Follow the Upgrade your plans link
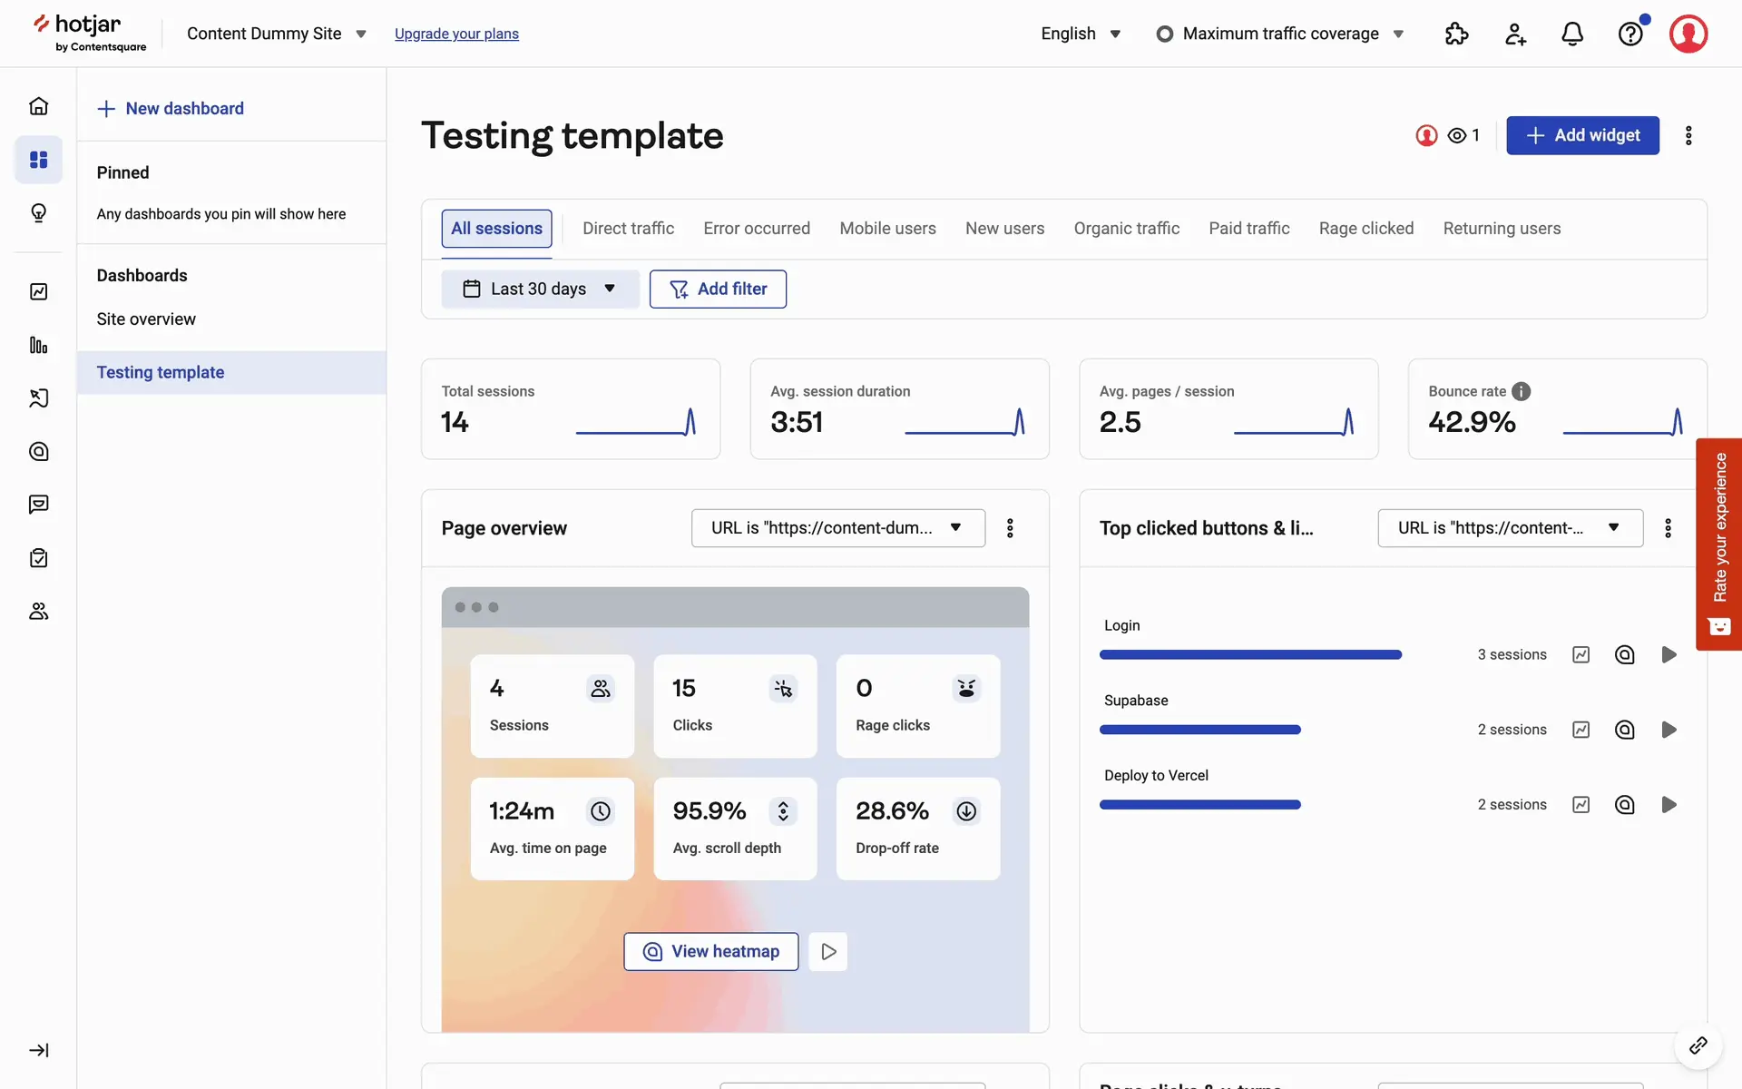The image size is (1742, 1089). (456, 34)
